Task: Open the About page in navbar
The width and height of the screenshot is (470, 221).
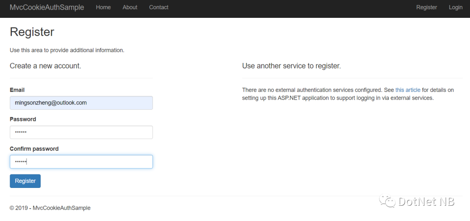Action: point(130,7)
